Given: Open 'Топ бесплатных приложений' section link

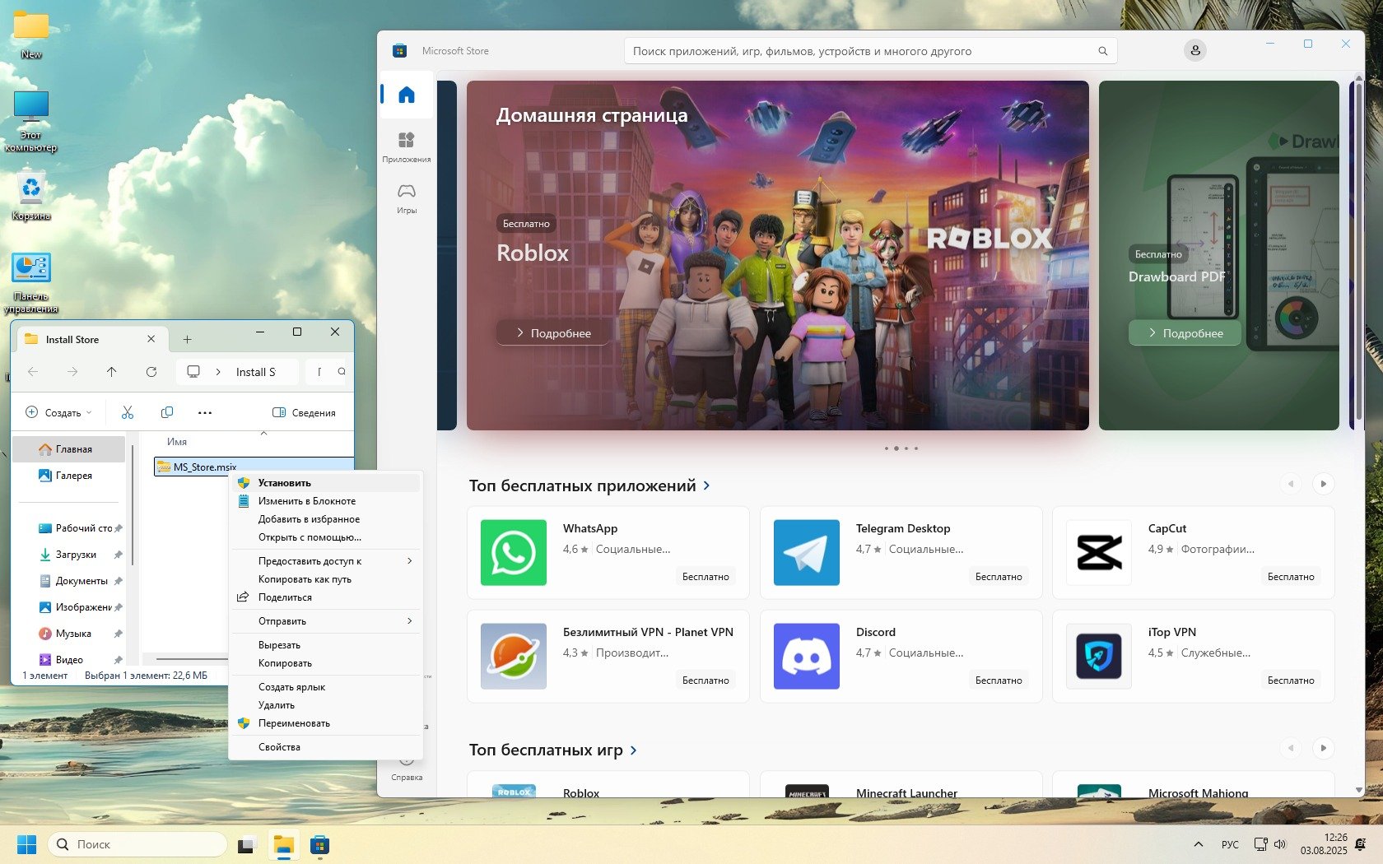Looking at the screenshot, I should (589, 486).
